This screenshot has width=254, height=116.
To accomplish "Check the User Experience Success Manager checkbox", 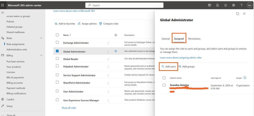I will click(x=57, y=100).
